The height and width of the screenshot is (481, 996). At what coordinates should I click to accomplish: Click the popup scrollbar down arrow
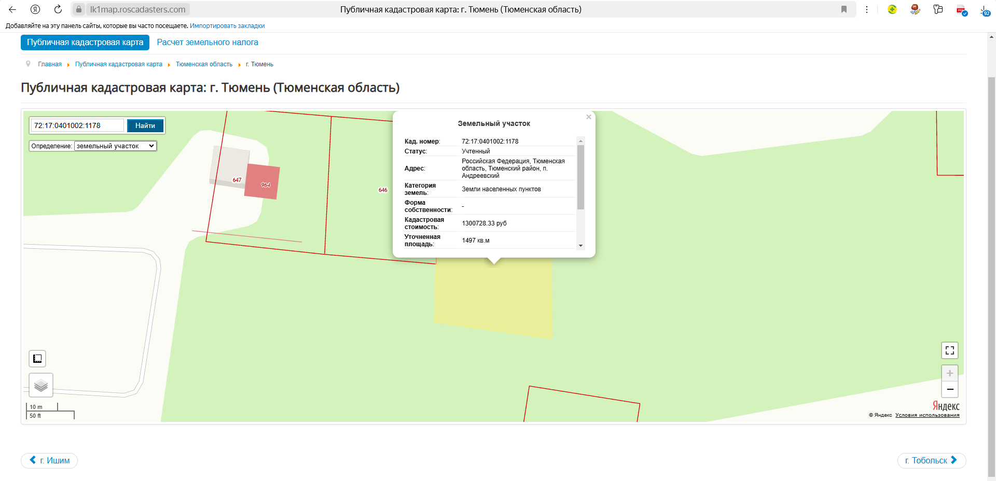coord(581,246)
